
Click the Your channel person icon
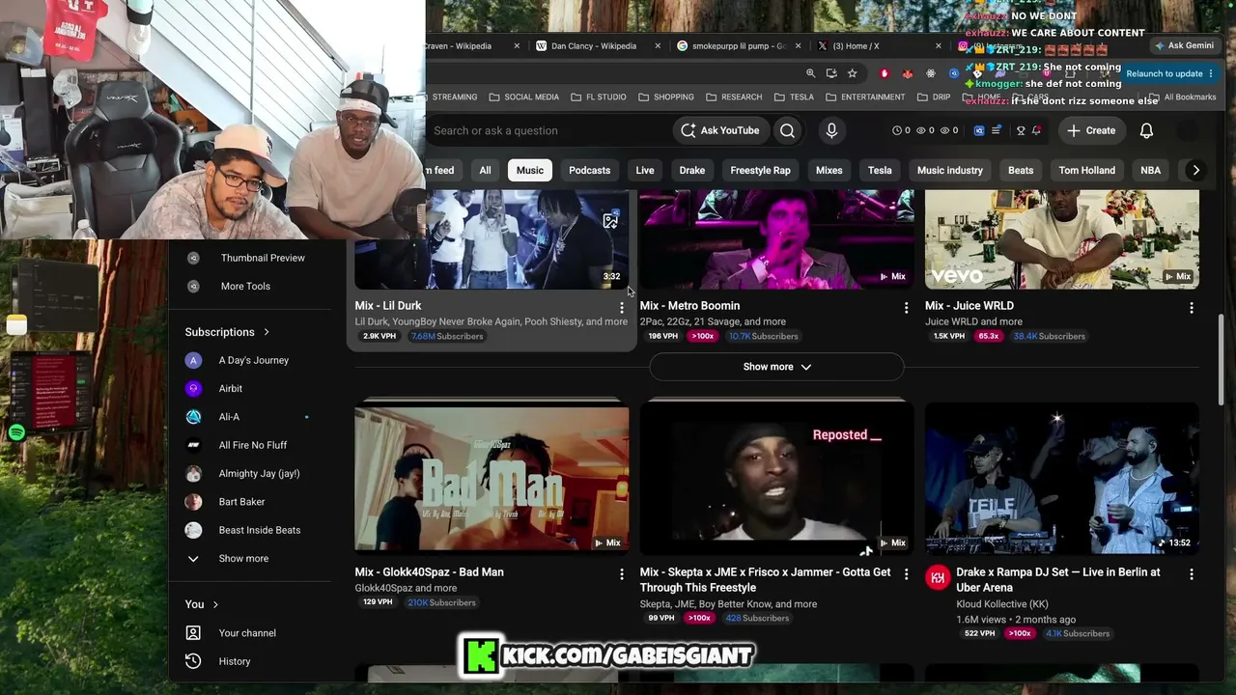(193, 633)
